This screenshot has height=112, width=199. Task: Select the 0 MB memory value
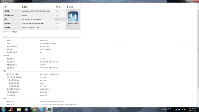pyautogui.click(x=42, y=83)
